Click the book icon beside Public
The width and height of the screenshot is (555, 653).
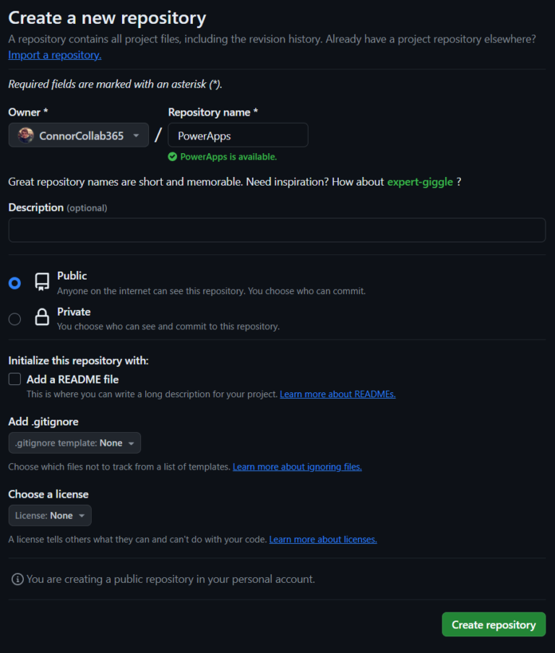tap(41, 282)
